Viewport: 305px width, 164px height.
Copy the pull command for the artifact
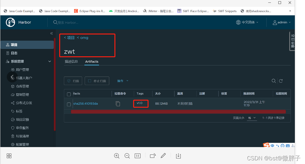pos(118,104)
